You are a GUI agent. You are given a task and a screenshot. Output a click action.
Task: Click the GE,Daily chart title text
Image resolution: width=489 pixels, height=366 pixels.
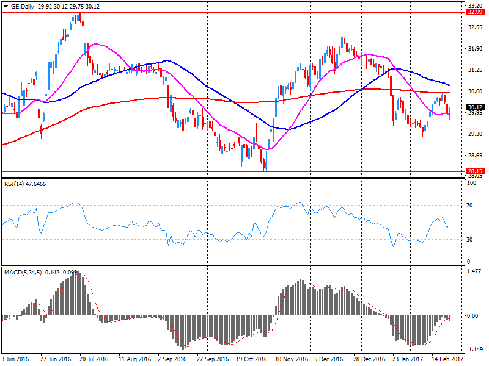point(23,5)
